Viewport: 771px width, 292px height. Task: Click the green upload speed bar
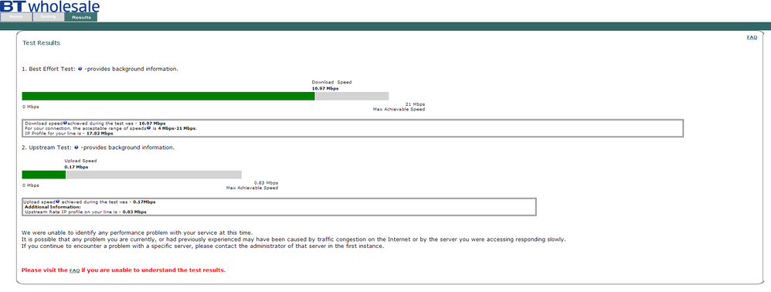(44, 175)
